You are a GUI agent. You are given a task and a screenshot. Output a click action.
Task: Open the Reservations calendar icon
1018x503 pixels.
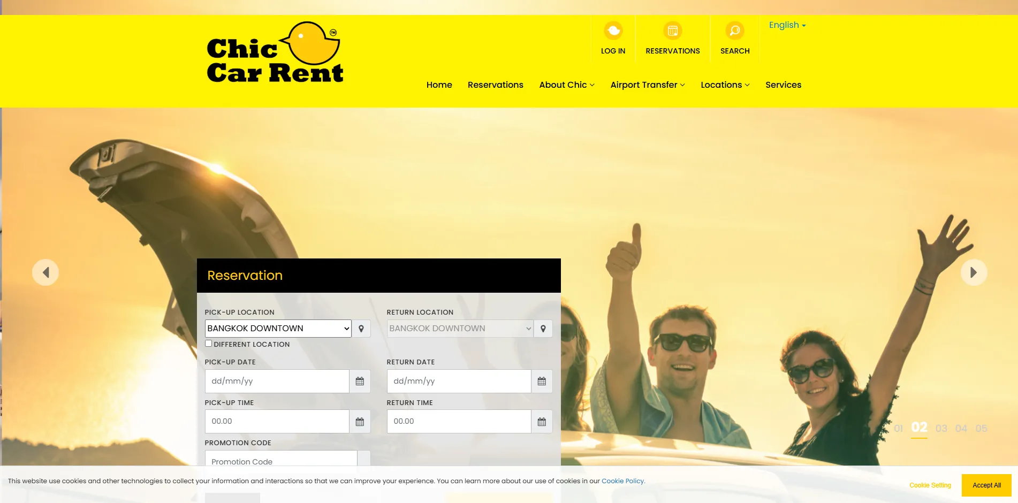(x=673, y=31)
